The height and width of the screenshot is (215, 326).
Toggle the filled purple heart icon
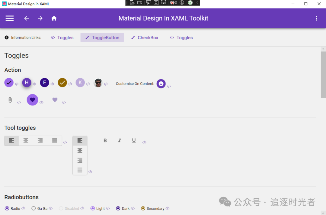coord(32,100)
